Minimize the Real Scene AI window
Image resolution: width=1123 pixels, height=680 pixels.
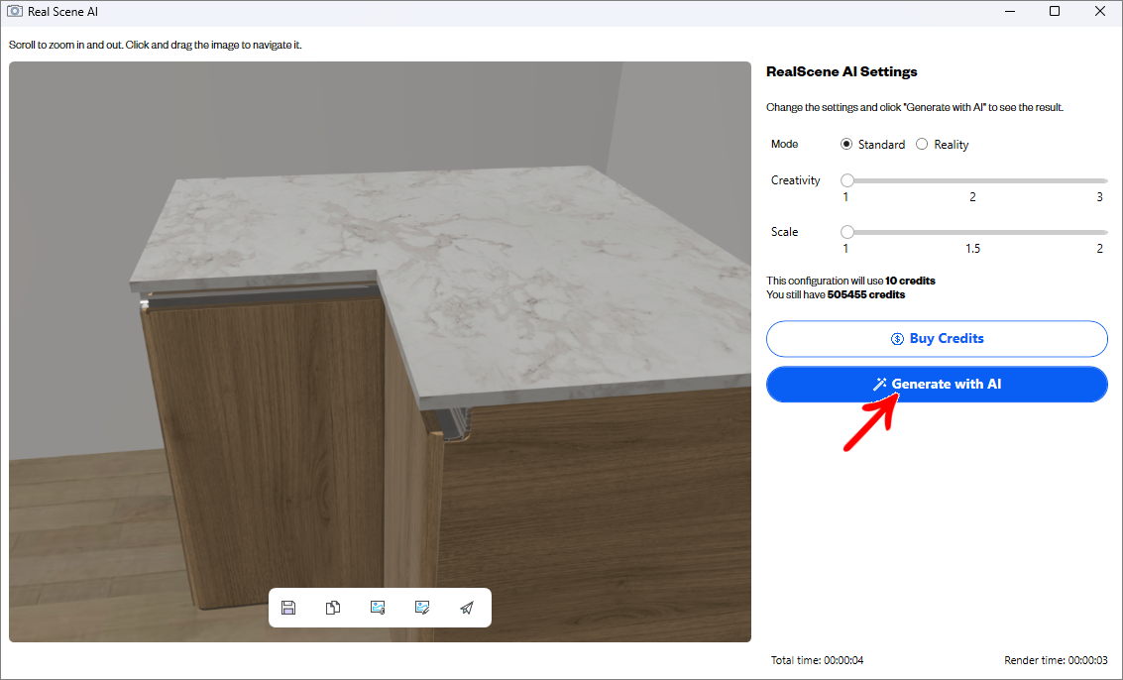pyautogui.click(x=1008, y=12)
